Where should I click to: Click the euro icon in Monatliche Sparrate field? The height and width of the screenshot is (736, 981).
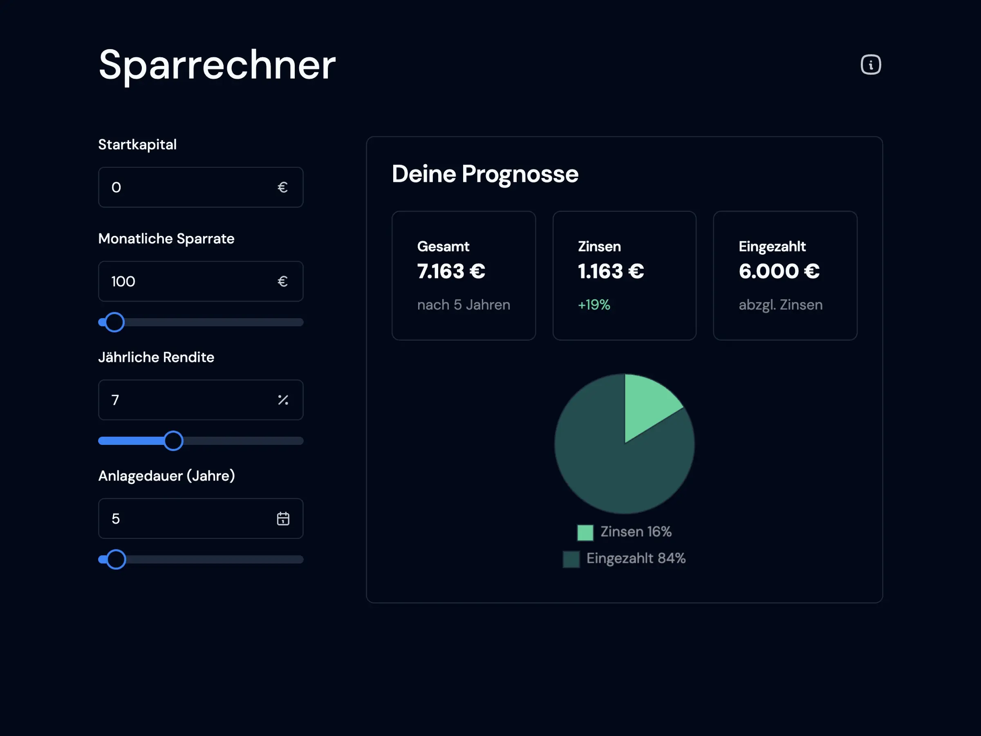[x=282, y=281]
